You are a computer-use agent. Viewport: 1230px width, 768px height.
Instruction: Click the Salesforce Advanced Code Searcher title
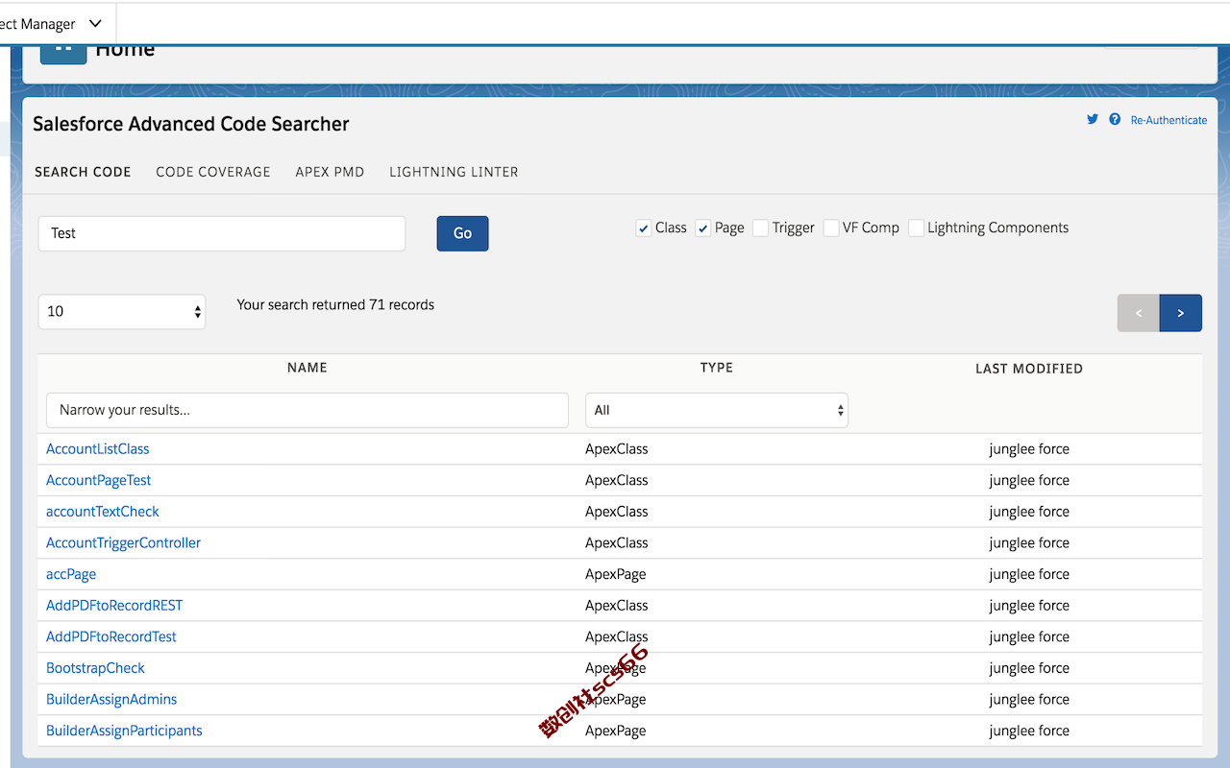click(x=191, y=124)
